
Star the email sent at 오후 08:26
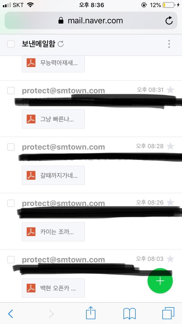click(x=170, y=203)
